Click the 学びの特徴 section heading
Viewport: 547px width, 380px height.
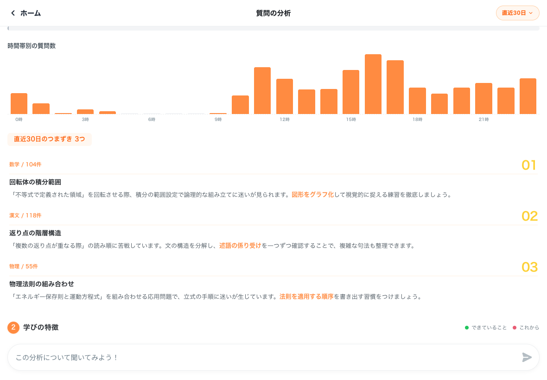(x=41, y=327)
